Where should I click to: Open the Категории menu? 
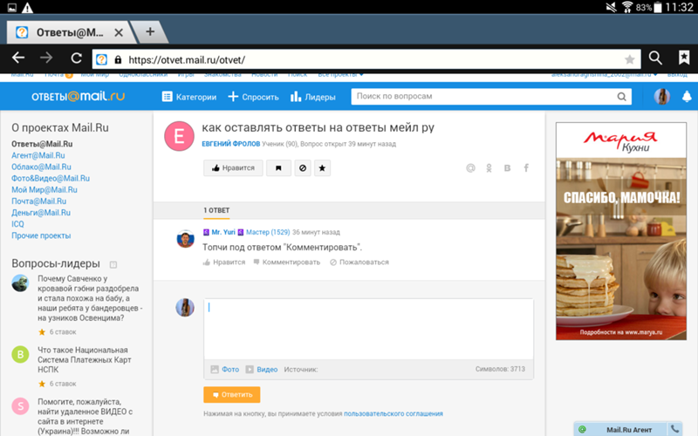pos(189,97)
